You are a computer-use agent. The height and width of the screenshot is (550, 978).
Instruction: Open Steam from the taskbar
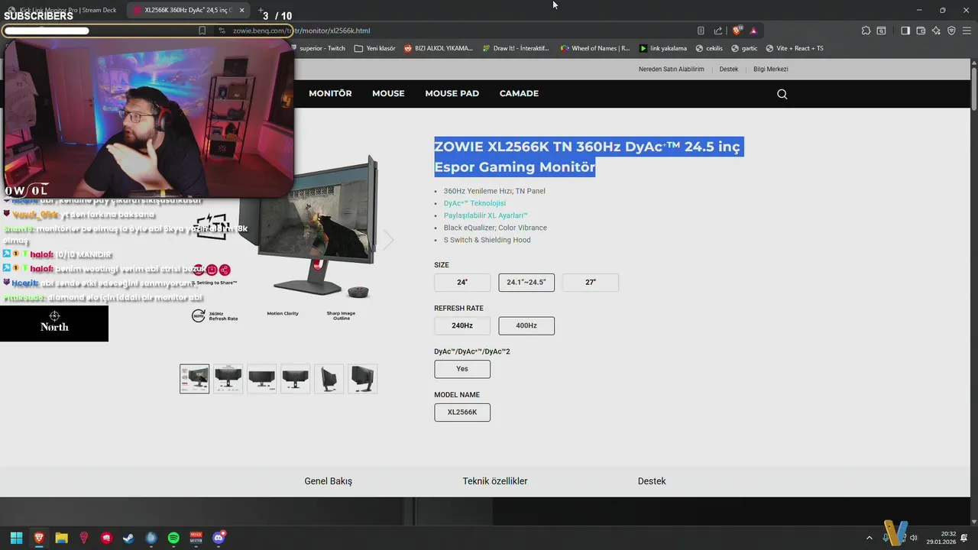(128, 538)
